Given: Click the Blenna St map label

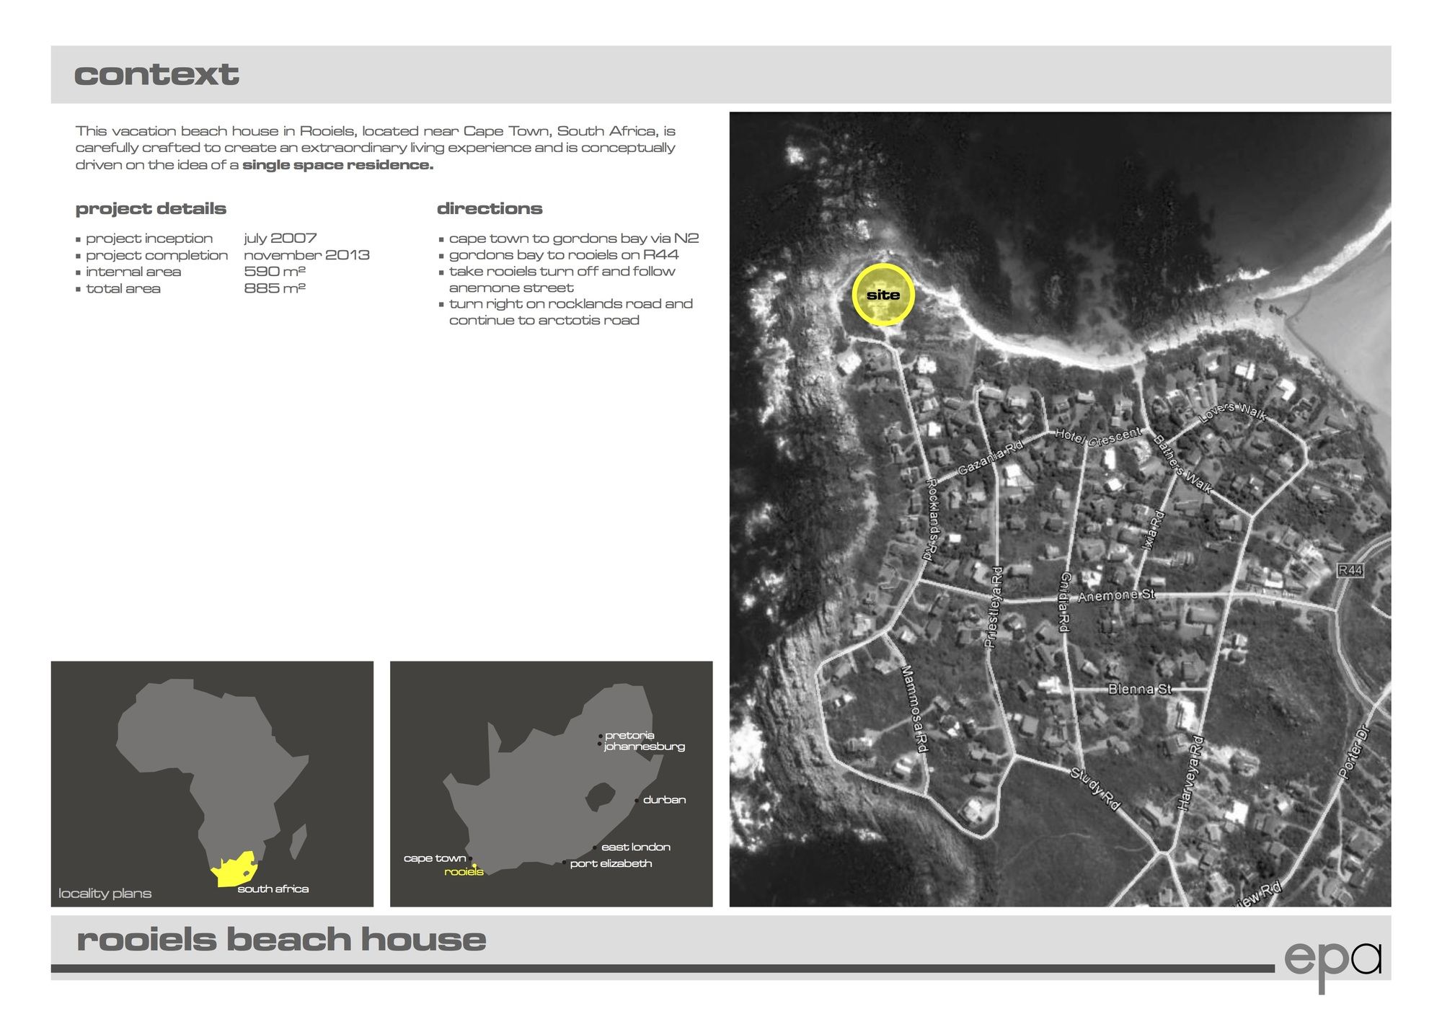Looking at the screenshot, I should (1139, 689).
